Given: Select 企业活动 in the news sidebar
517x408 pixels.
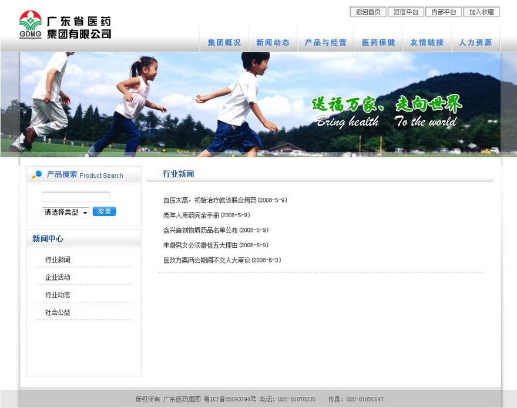Looking at the screenshot, I should click(58, 277).
